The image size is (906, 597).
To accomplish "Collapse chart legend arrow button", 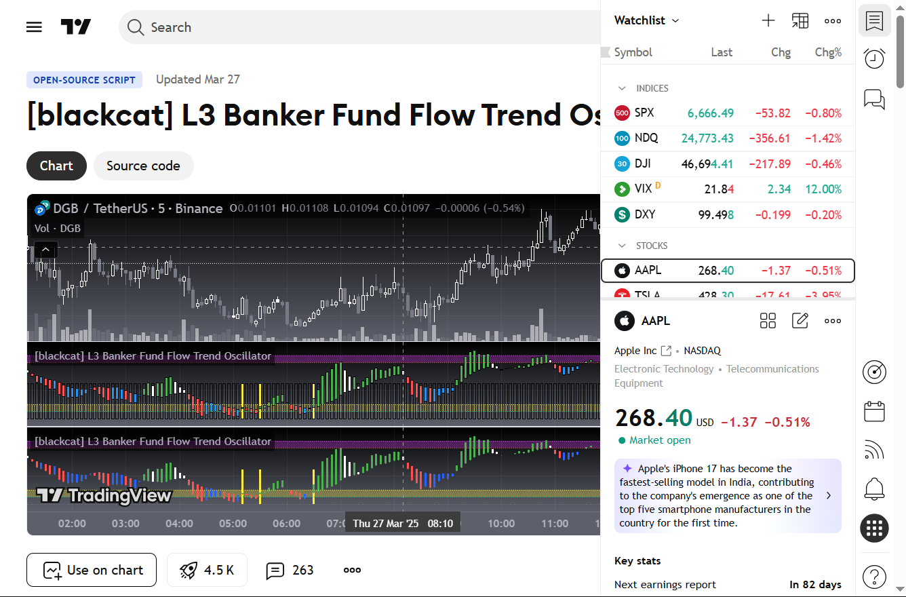I will 45,250.
